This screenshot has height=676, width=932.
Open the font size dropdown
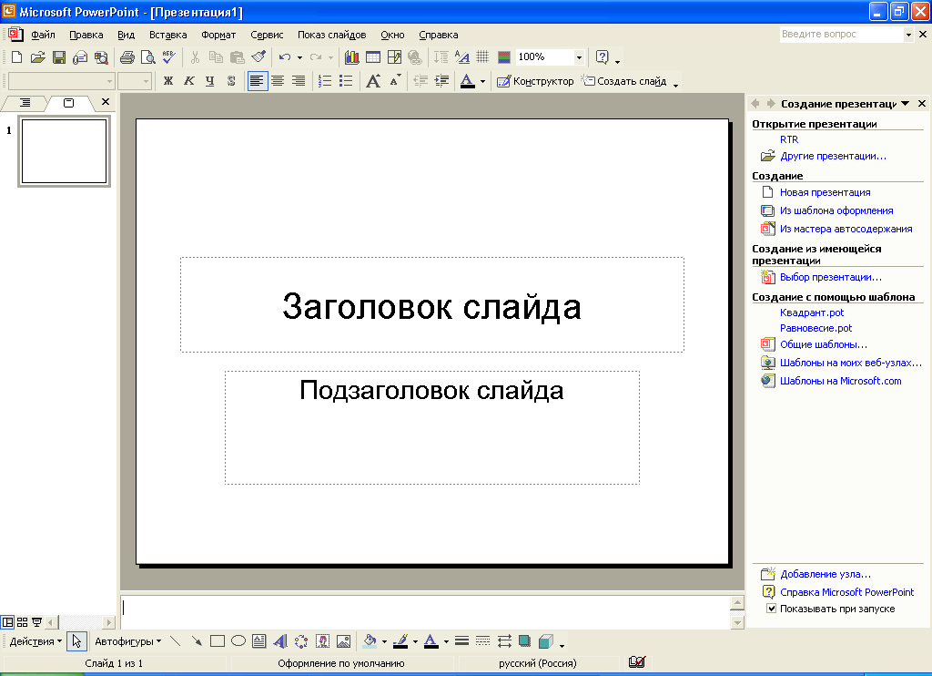point(146,81)
